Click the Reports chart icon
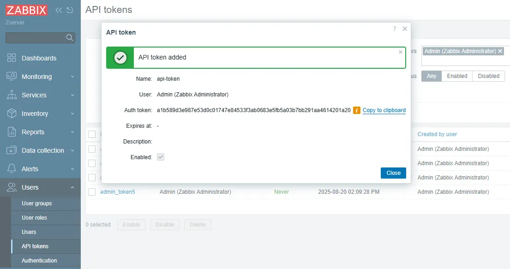The image size is (510, 269). pos(12,132)
